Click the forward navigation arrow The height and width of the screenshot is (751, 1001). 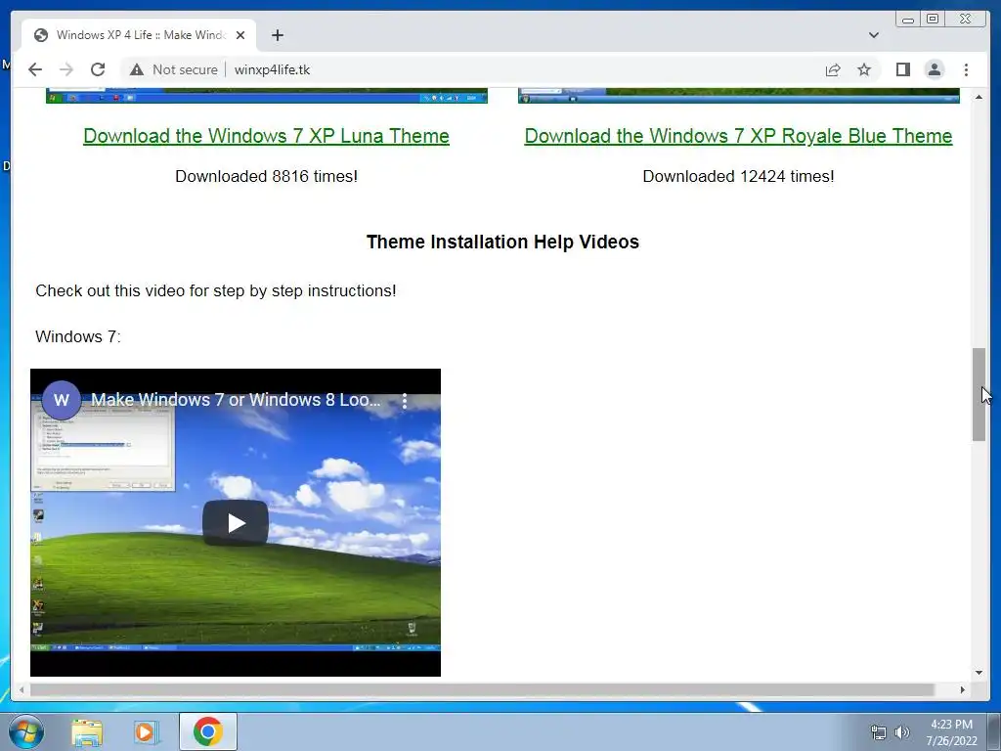pos(65,69)
